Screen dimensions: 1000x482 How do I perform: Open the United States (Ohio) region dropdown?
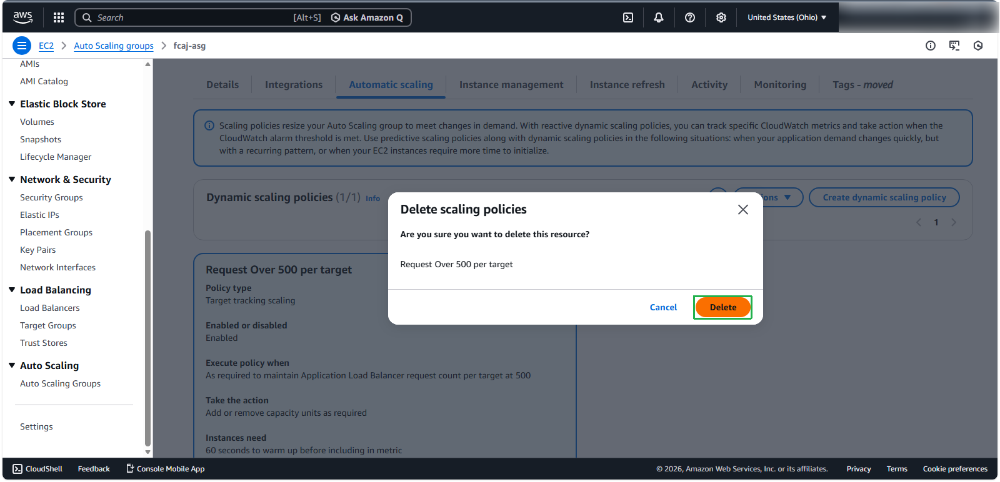pyautogui.click(x=787, y=17)
